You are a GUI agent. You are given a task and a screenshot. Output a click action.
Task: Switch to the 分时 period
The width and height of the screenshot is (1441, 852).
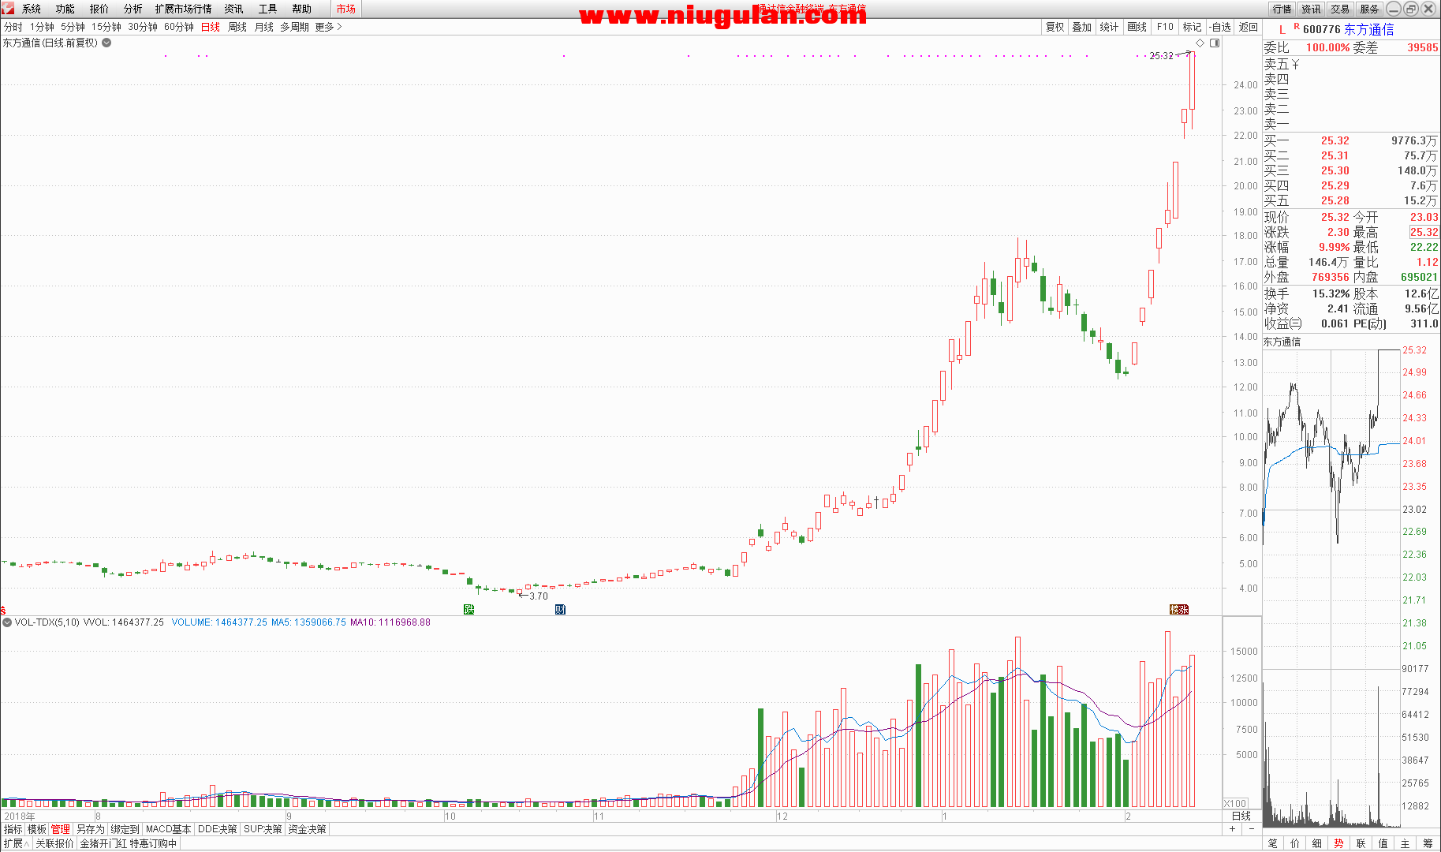click(13, 27)
